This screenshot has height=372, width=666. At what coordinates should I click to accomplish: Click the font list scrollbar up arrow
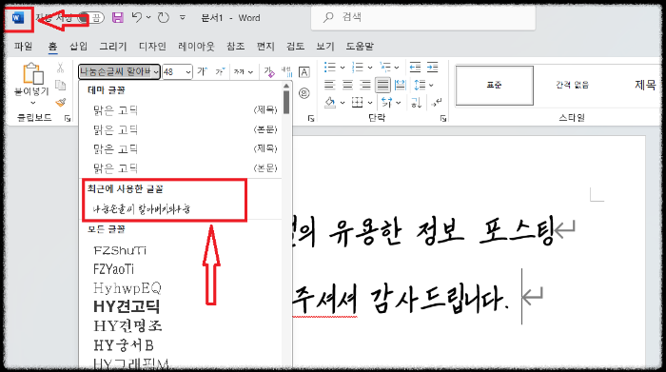click(286, 86)
